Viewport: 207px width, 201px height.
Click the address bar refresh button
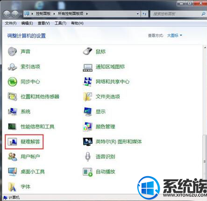click(144, 14)
